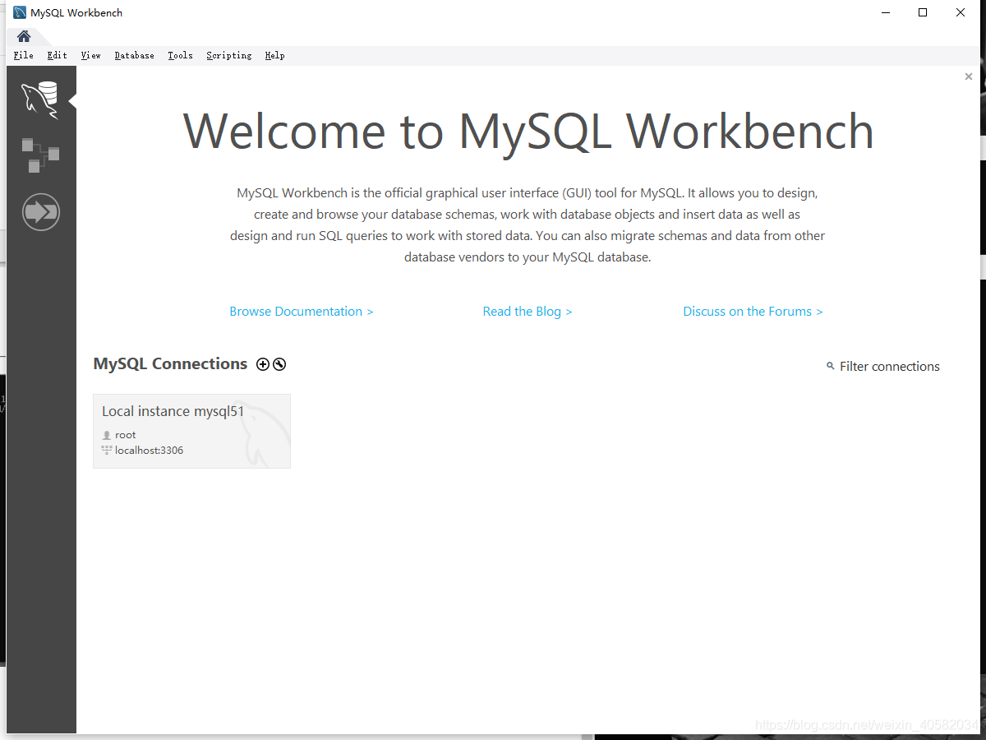Click Browse Documentation link
986x740 pixels.
[302, 312]
